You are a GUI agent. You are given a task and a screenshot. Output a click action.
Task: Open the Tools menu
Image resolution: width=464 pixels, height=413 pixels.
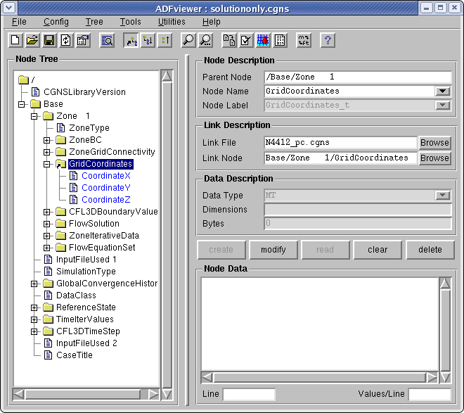coord(130,22)
